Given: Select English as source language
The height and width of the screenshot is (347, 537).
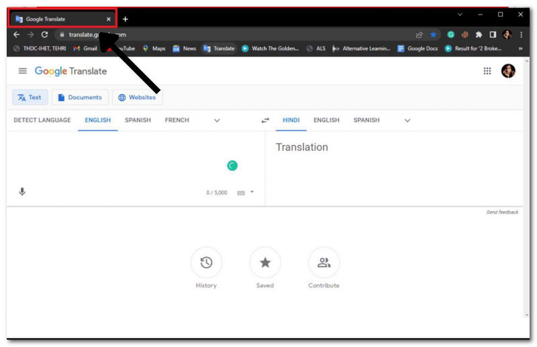Looking at the screenshot, I should click(x=97, y=121).
